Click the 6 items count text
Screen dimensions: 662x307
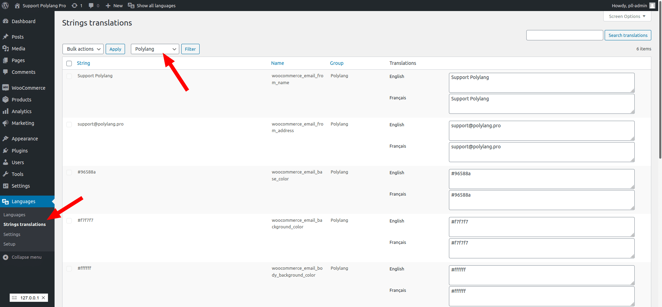[644, 49]
